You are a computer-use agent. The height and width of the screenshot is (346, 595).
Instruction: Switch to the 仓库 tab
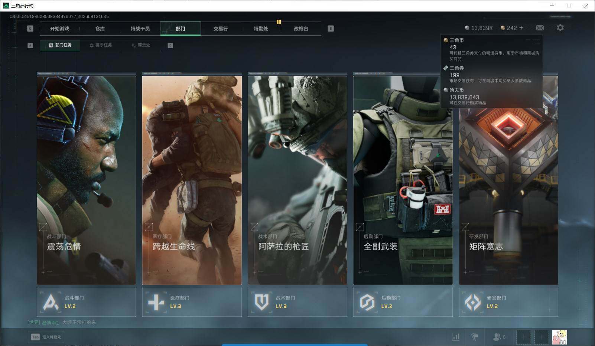click(x=100, y=29)
